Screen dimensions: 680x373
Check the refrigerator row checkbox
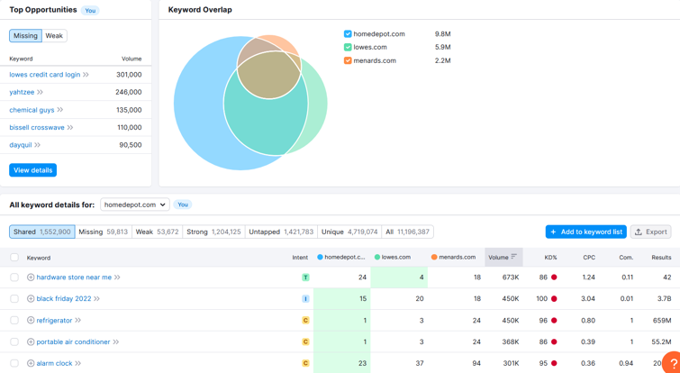click(x=14, y=320)
